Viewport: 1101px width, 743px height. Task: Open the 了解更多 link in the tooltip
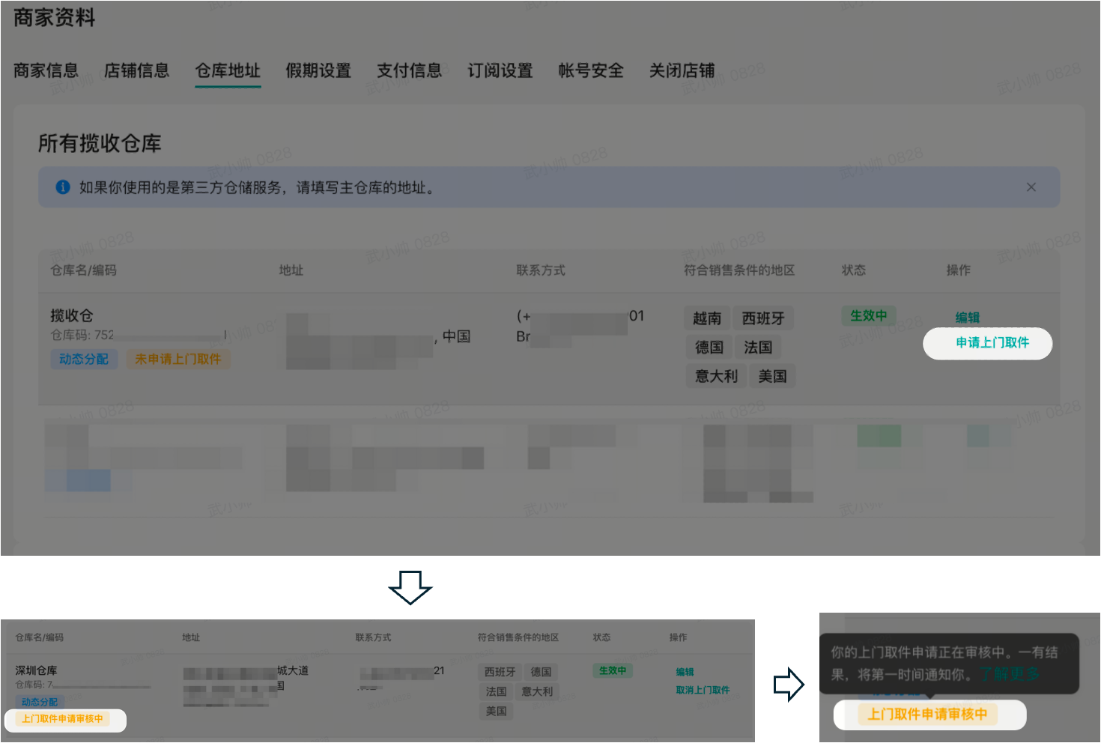pyautogui.click(x=1009, y=674)
